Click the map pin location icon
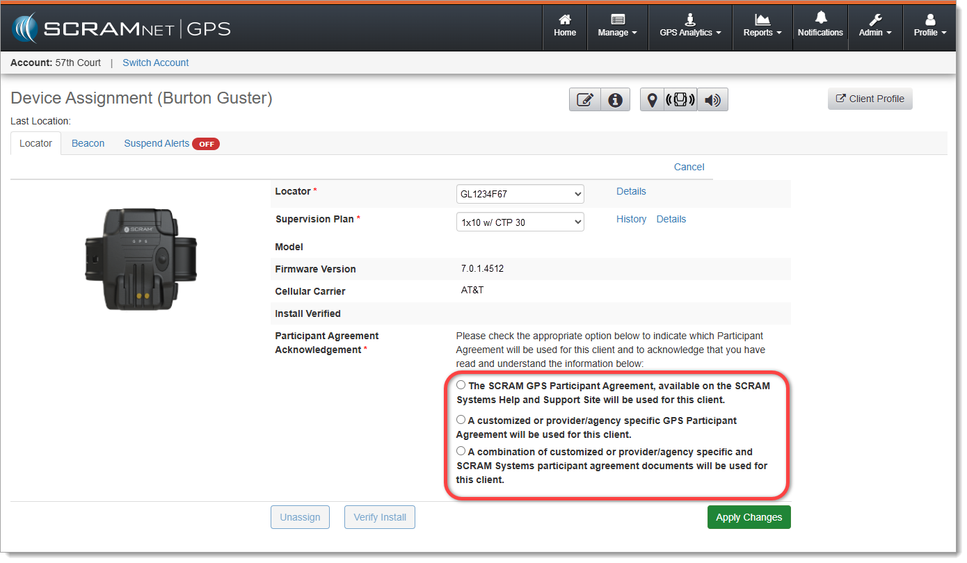Screen dimensions: 967x563 (x=652, y=100)
